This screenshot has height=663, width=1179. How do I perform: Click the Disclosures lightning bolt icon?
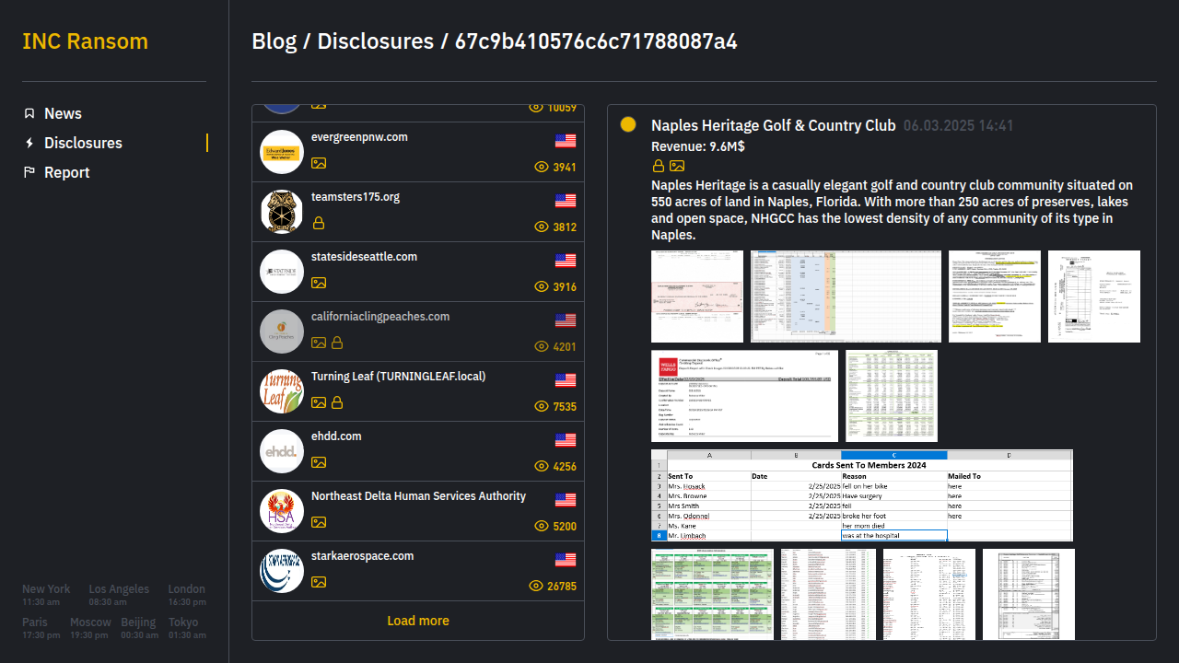pyautogui.click(x=29, y=143)
